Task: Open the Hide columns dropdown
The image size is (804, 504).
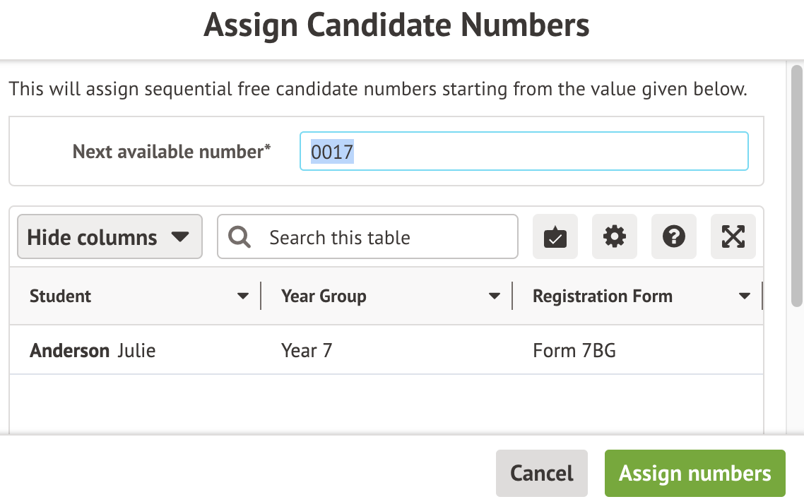Action: [110, 237]
